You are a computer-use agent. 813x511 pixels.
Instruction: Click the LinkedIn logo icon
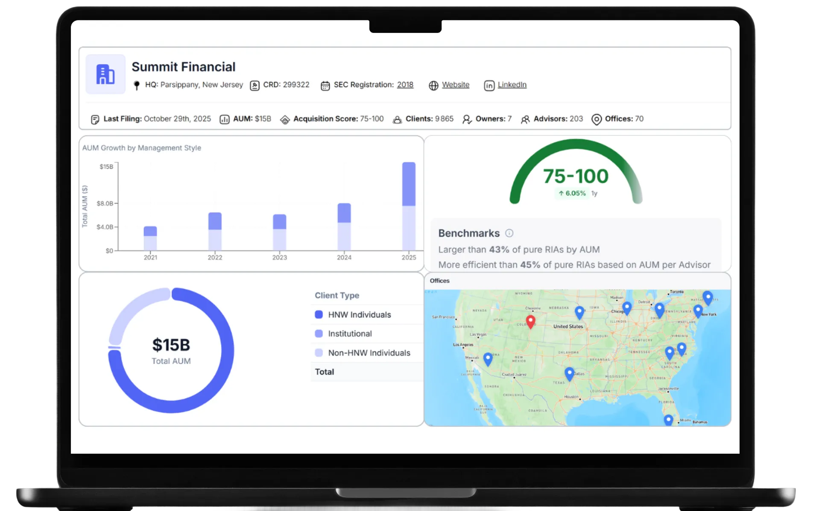(489, 85)
